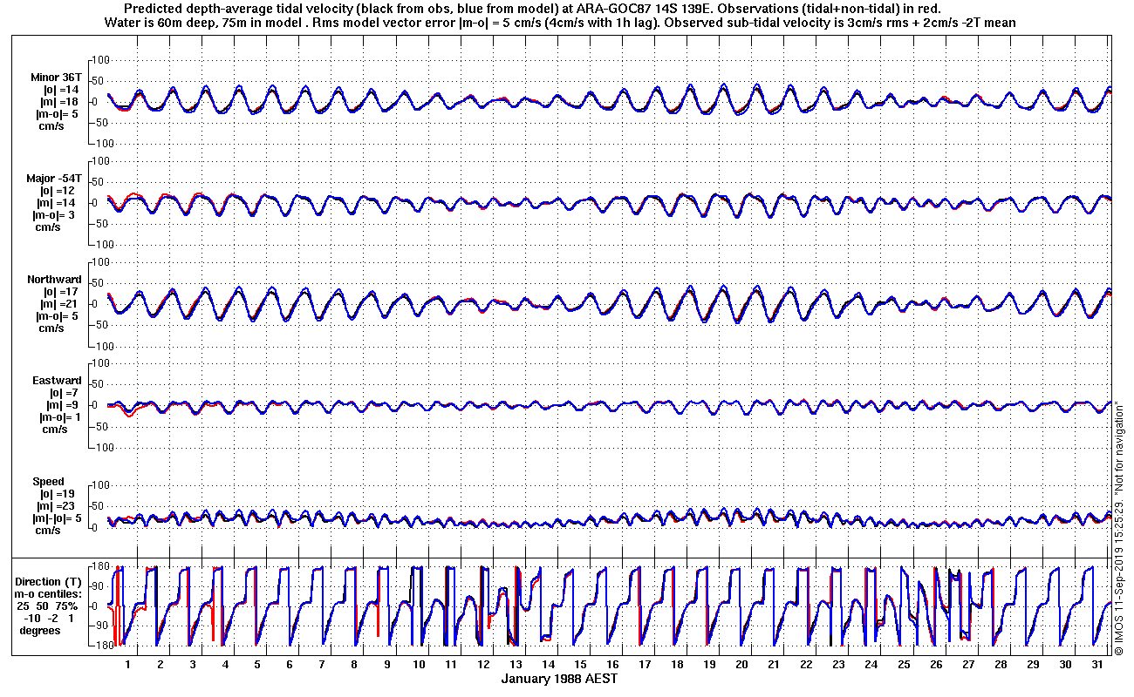This screenshot has width=1134, height=697.
Task: Click the 'January 1988 AEST' axis title
Action: click(x=559, y=679)
